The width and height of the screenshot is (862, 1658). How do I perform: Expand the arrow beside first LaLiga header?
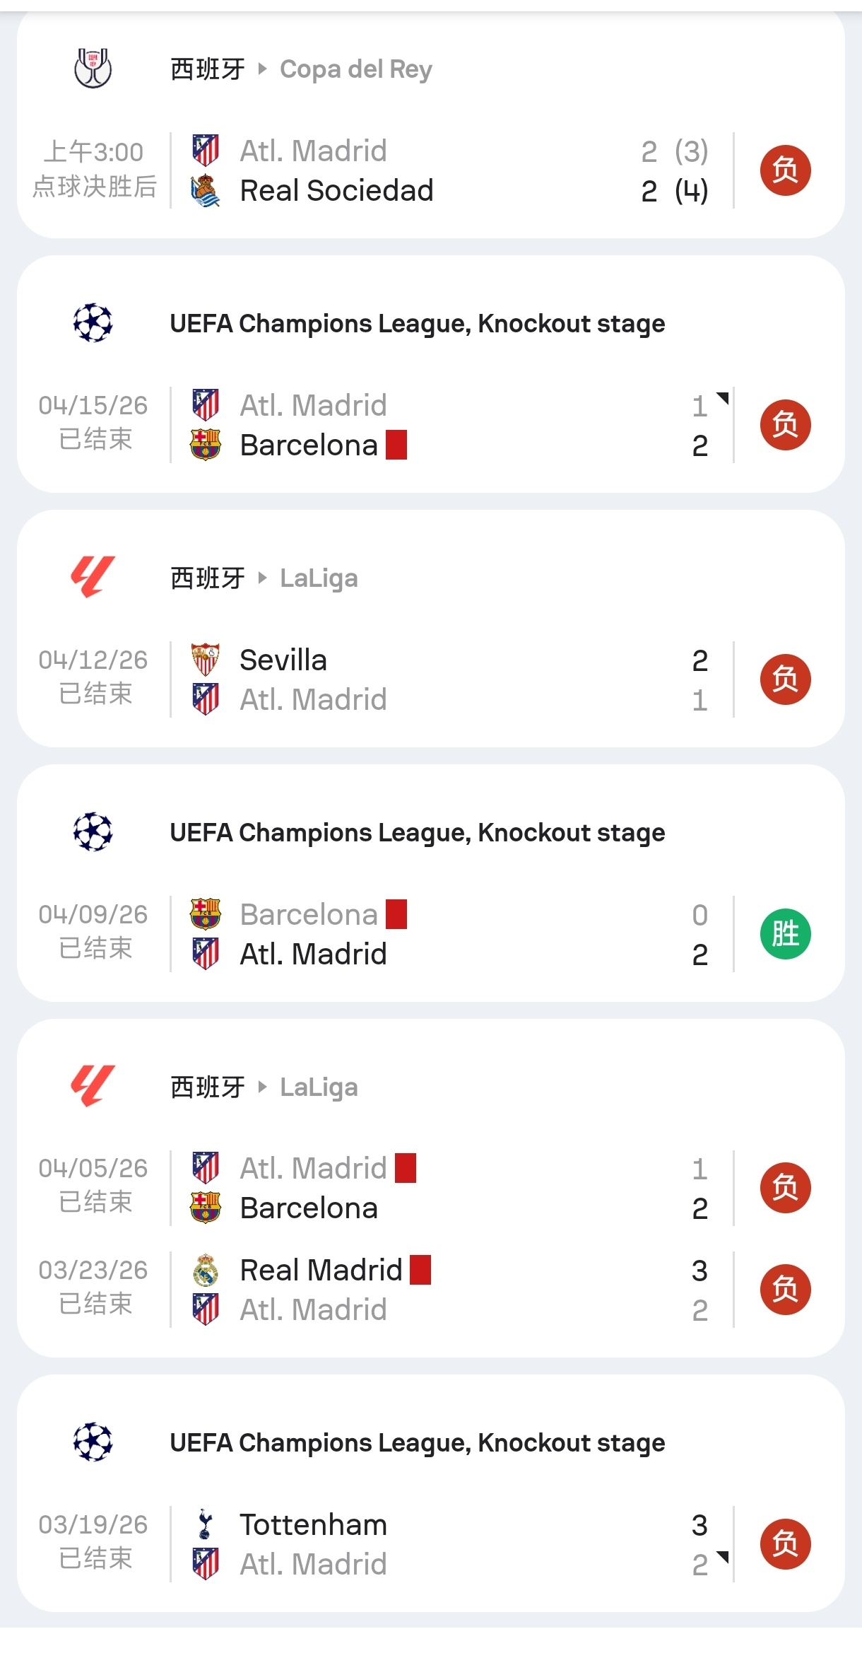coord(262,578)
